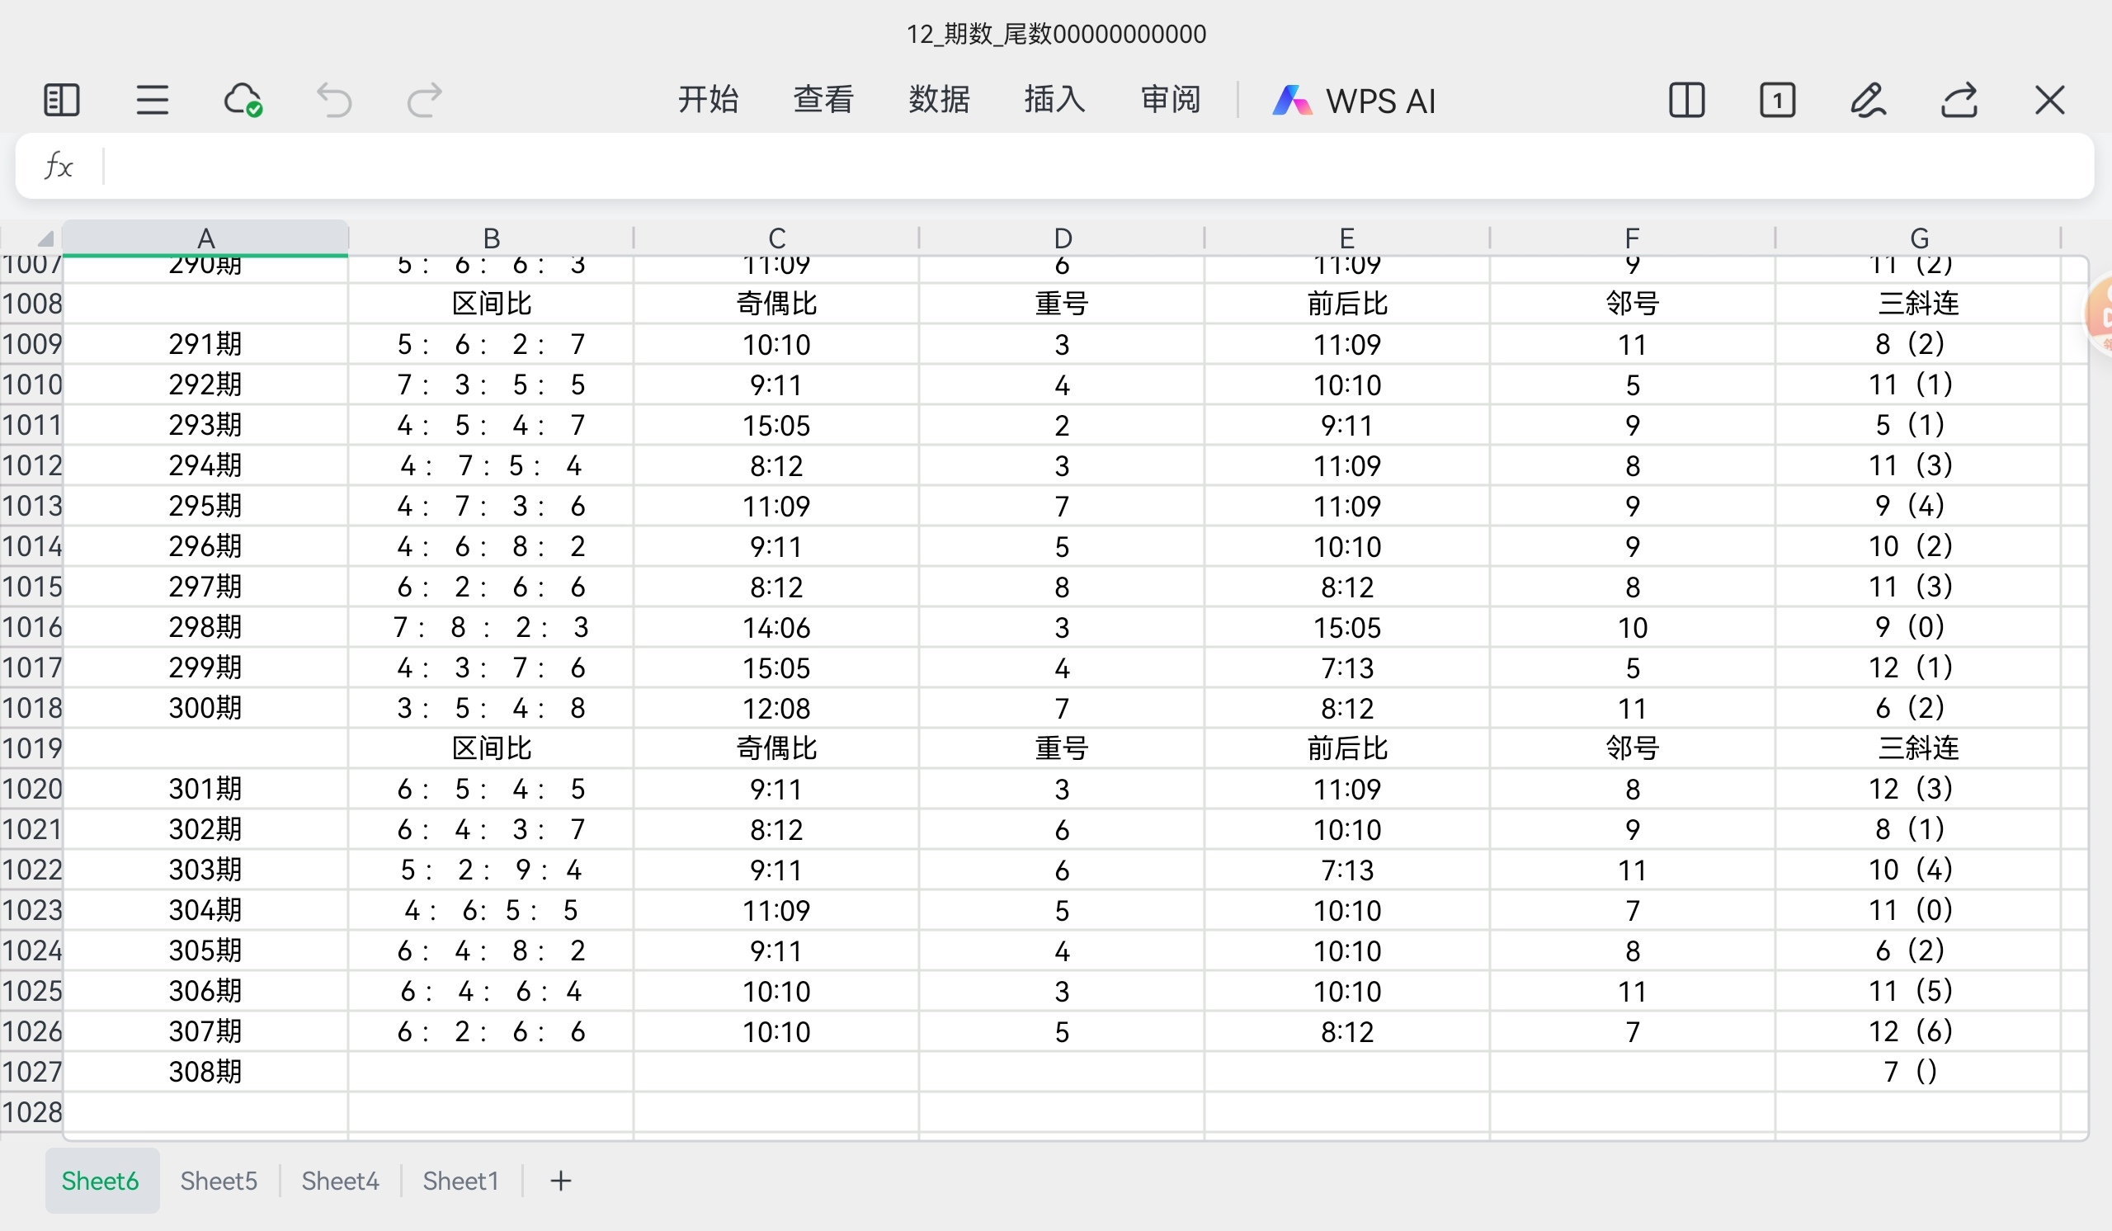Open the 开始 menu tab

click(x=708, y=100)
